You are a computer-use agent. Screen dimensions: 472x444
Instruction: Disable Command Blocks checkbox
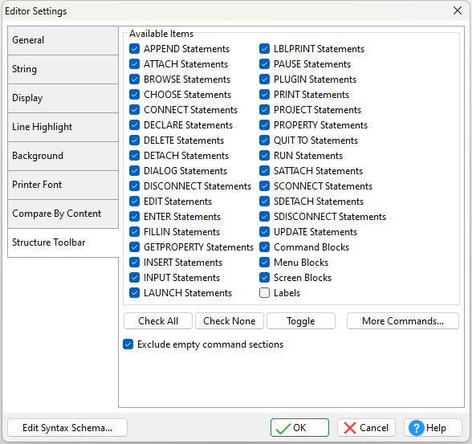pyautogui.click(x=264, y=247)
